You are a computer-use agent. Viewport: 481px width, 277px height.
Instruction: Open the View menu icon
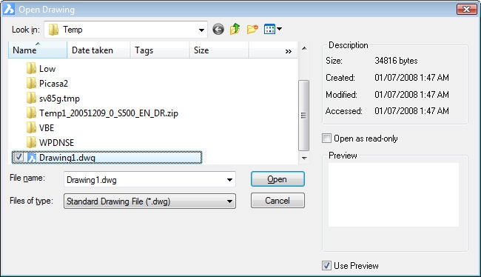click(269, 29)
